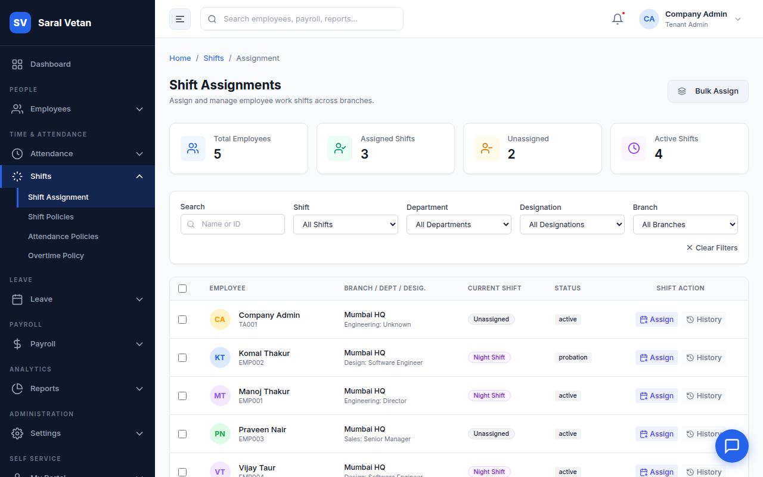Screen dimensions: 763x477
Task: Check the Komal Thakur row checkbox
Action: click(x=182, y=358)
